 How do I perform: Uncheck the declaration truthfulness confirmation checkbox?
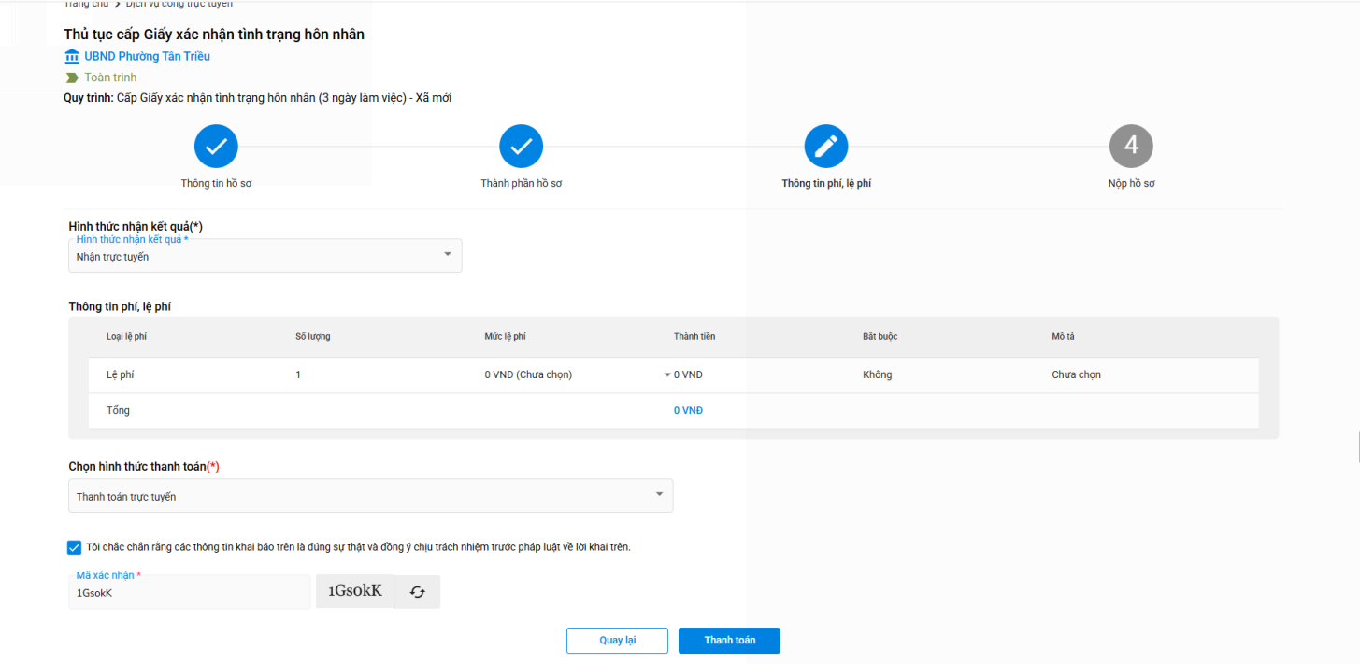[75, 547]
